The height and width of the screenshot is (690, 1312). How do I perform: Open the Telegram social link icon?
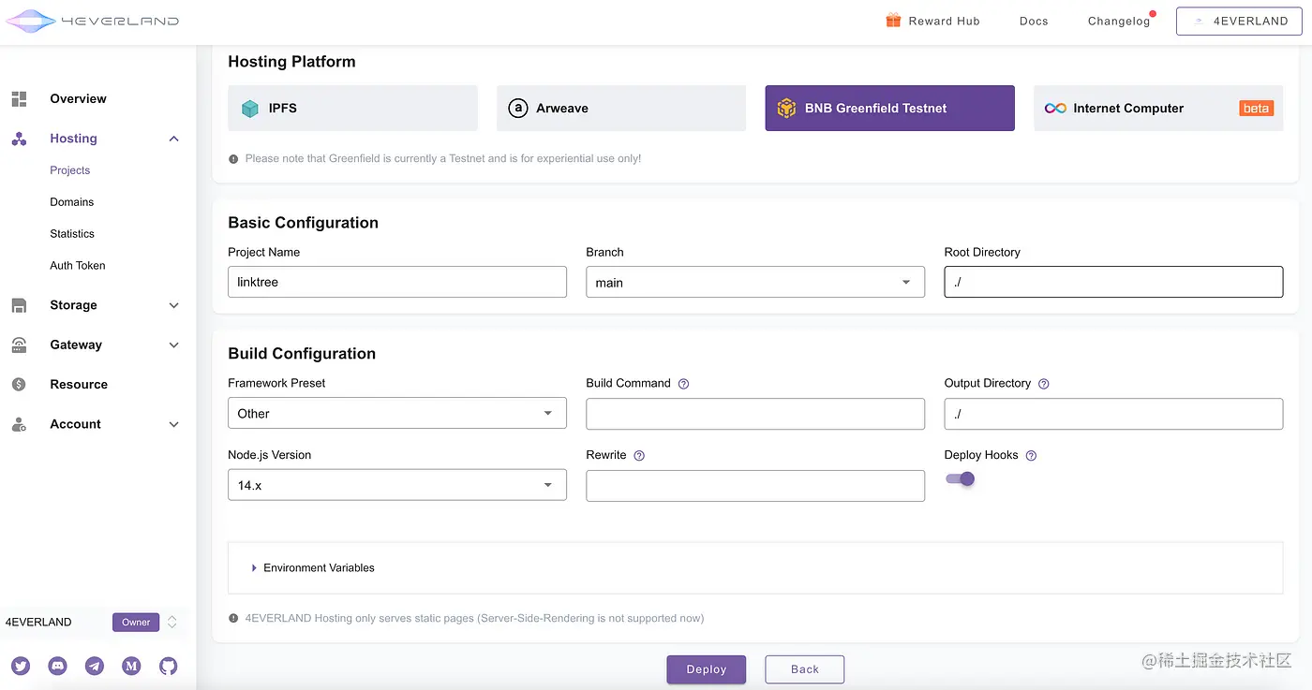(95, 666)
